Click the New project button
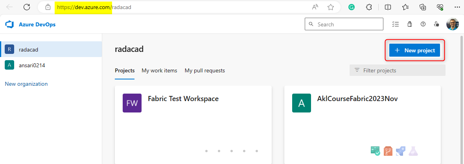This screenshot has height=164, width=464. click(x=414, y=50)
